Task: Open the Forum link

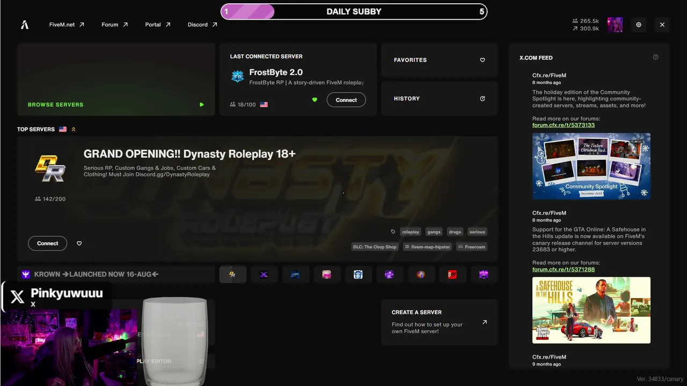Action: click(115, 25)
